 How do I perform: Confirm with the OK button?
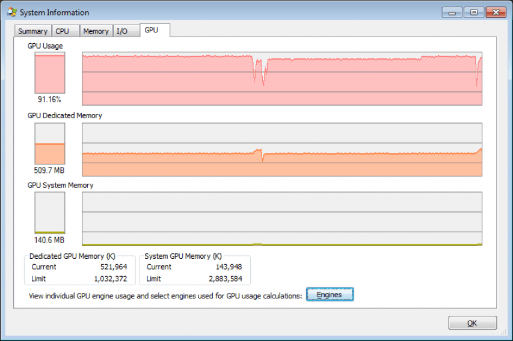473,323
